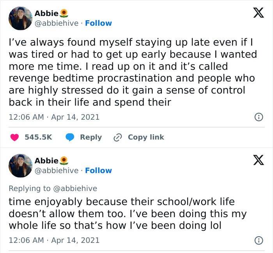
Task: Click @abbiehive handle in second tweet header
Action: pyautogui.click(x=56, y=170)
